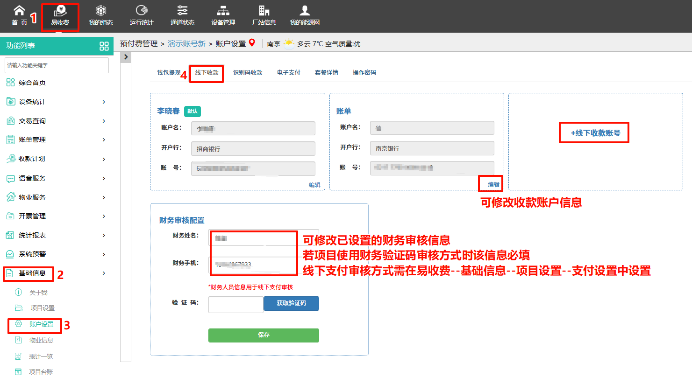The height and width of the screenshot is (384, 692).
Task: Click the 获取验证码 button
Action: pyautogui.click(x=291, y=303)
